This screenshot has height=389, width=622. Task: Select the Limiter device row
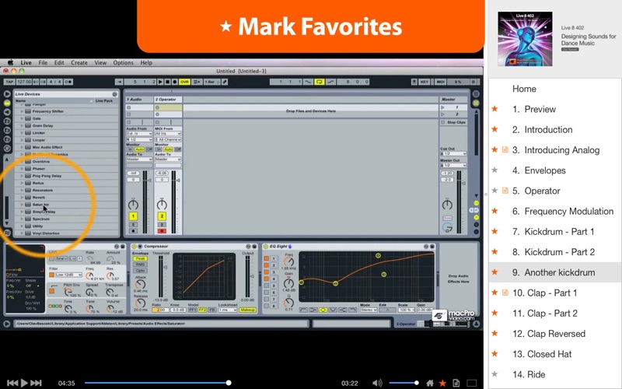[66, 133]
